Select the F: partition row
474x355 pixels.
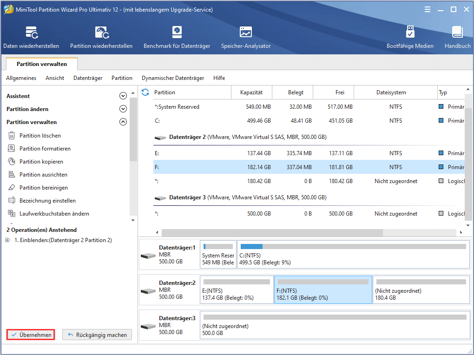pyautogui.click(x=309, y=167)
